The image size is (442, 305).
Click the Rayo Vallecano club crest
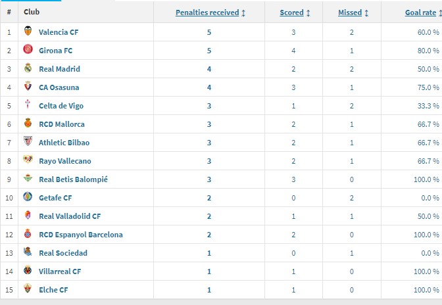pyautogui.click(x=28, y=159)
